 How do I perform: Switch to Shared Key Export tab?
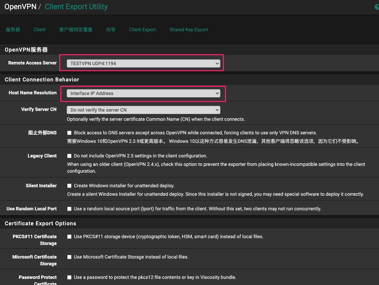click(x=188, y=30)
